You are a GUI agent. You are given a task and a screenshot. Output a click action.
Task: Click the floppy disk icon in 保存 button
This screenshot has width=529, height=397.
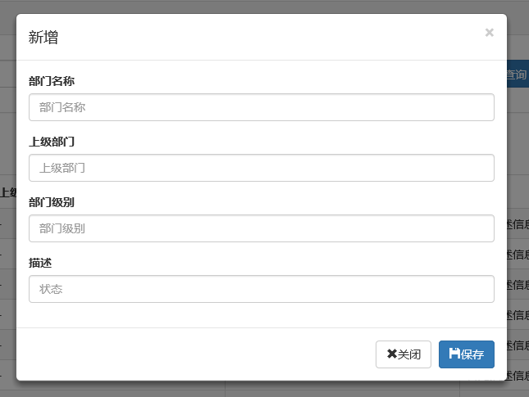454,354
